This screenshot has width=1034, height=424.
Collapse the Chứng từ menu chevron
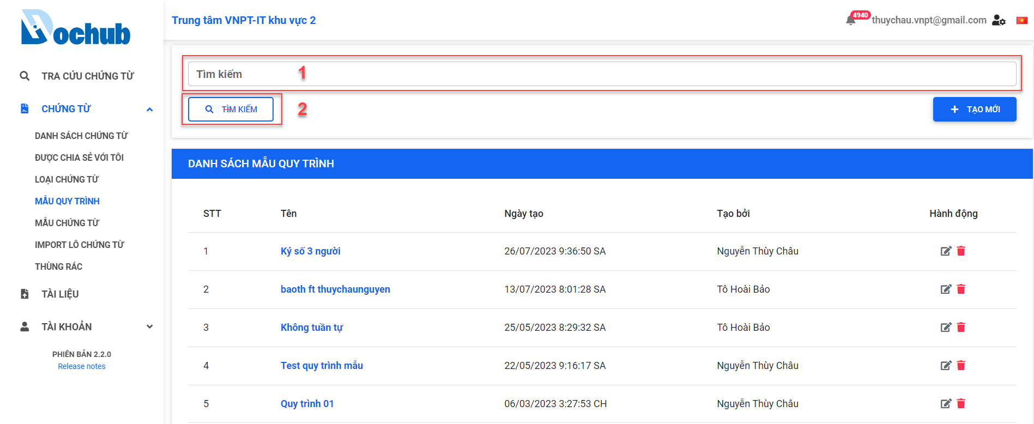149,109
